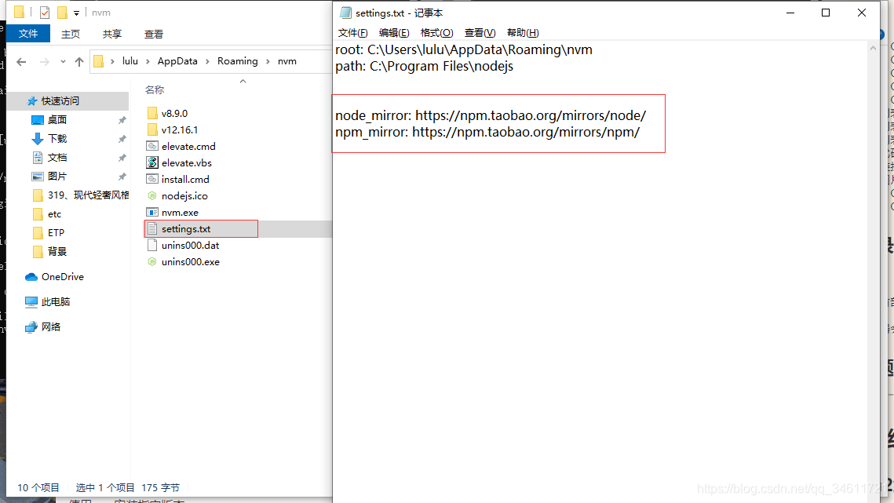Open the 格式 menu in Notepad
This screenshot has width=894, height=503.
pos(436,32)
